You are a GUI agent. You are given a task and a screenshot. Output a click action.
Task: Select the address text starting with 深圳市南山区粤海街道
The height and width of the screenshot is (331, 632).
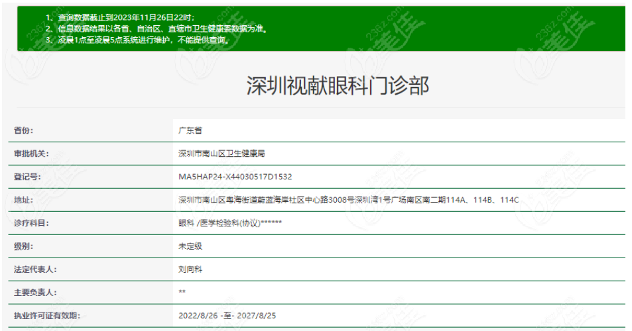[x=349, y=200]
